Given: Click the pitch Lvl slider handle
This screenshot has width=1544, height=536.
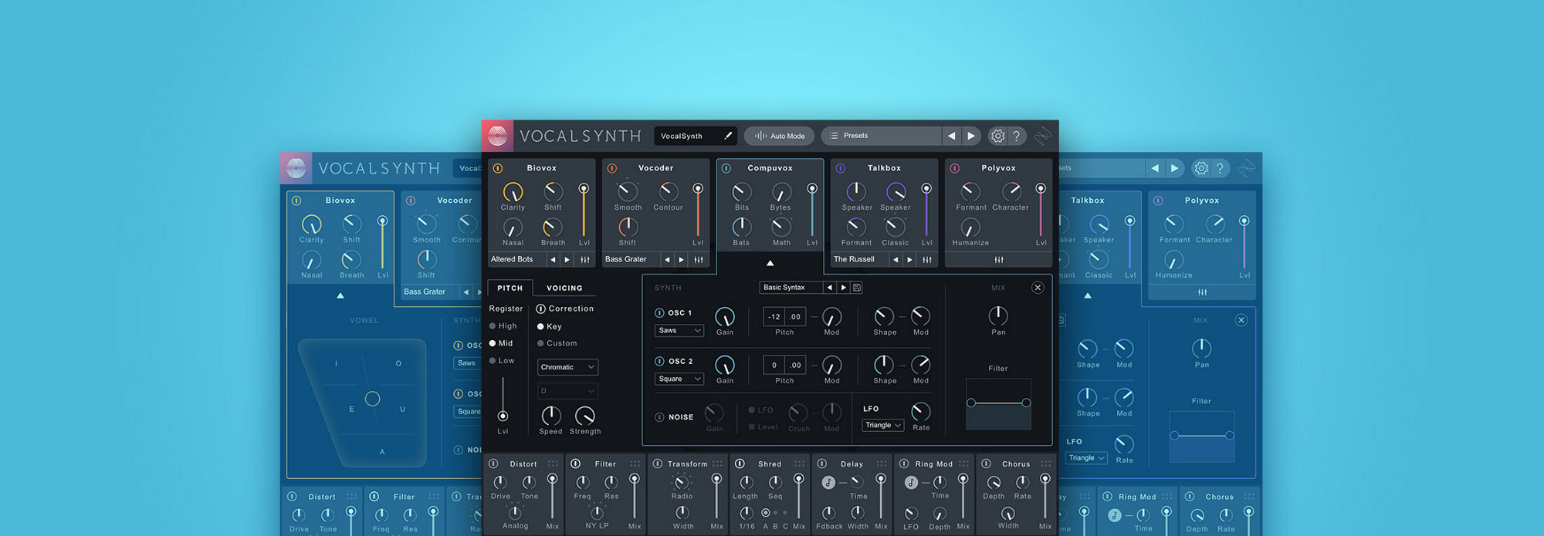Looking at the screenshot, I should click(503, 416).
